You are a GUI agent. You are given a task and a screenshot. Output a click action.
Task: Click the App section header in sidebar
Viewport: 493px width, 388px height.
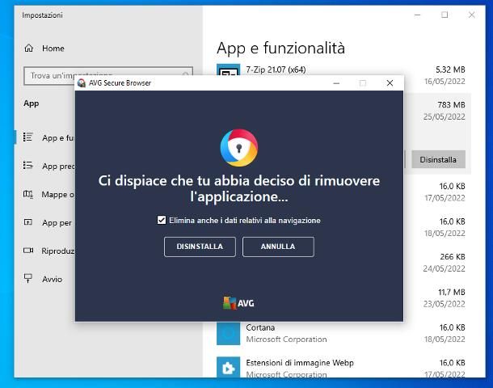tap(32, 103)
